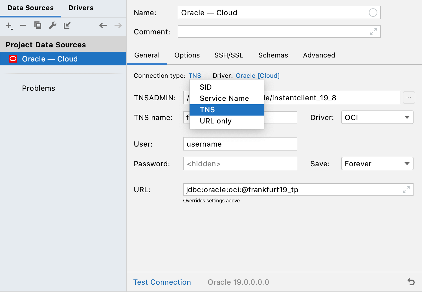The image size is (422, 292).
Task: Open data source properties wrench icon
Action: [x=52, y=25]
